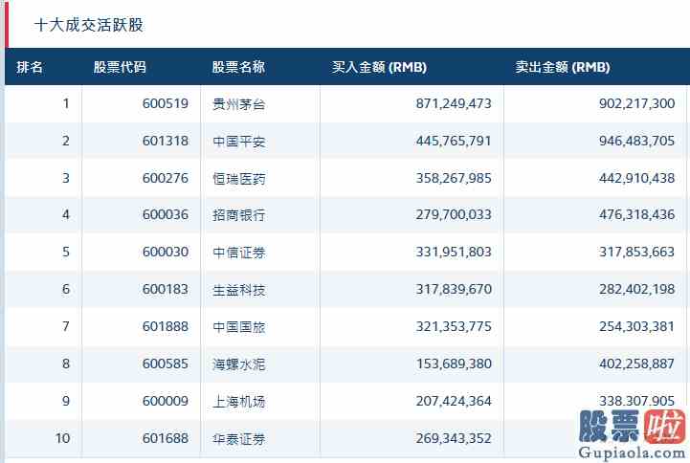690x463 pixels.
Task: Click sell amount 402,258,887
Action: [x=636, y=364]
